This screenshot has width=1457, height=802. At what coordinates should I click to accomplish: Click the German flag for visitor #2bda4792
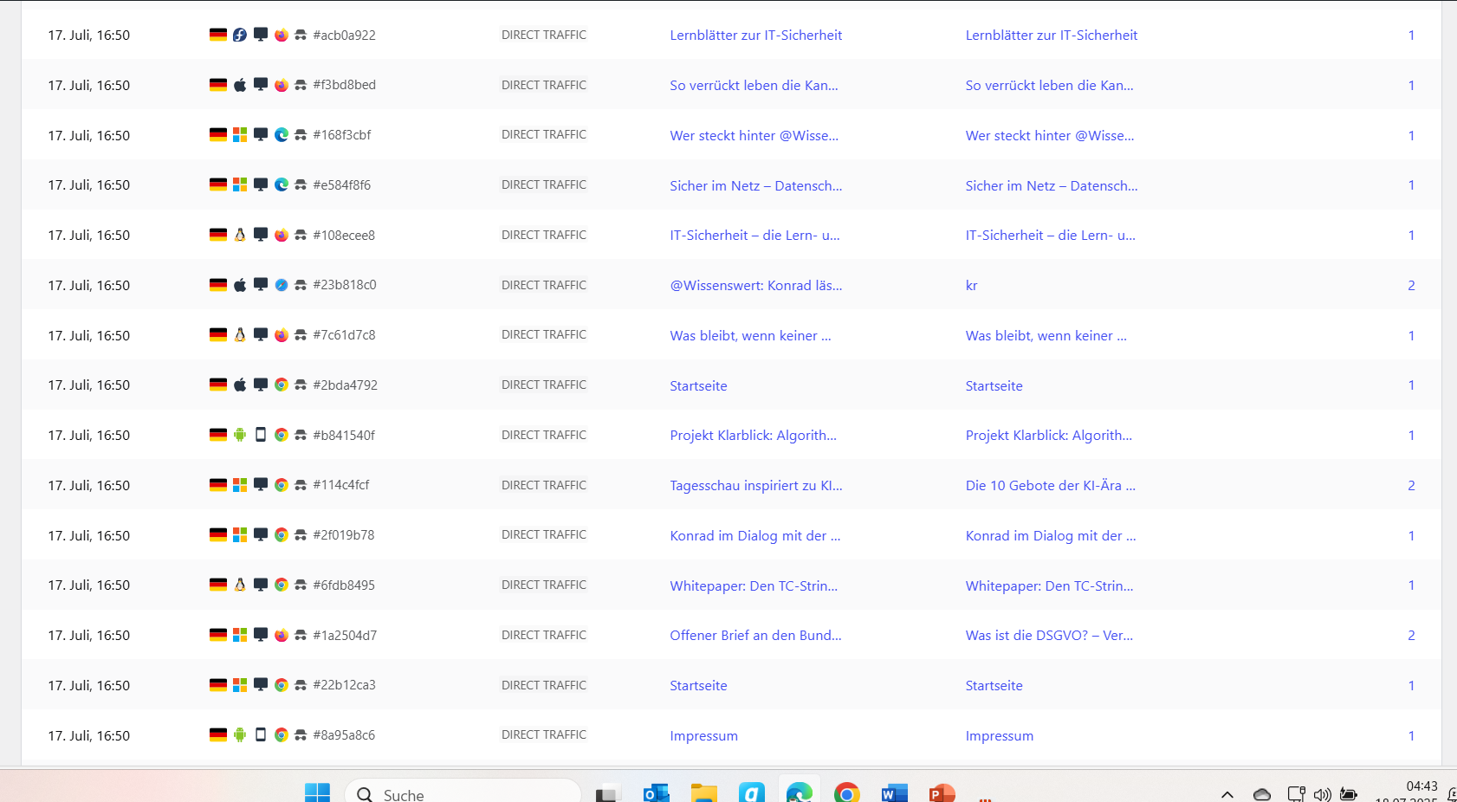tap(218, 385)
